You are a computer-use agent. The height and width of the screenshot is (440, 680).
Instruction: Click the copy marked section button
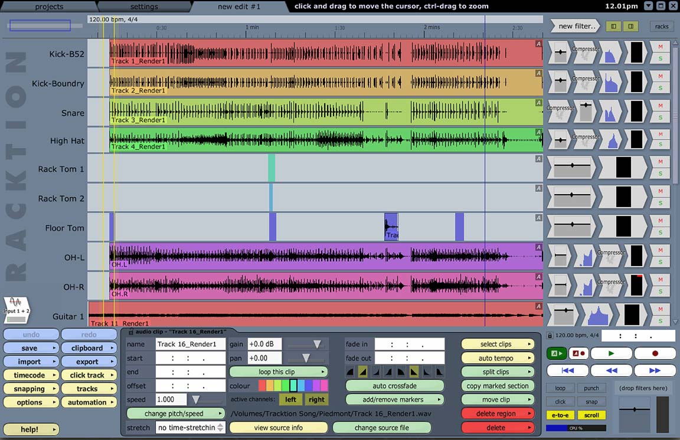click(498, 386)
